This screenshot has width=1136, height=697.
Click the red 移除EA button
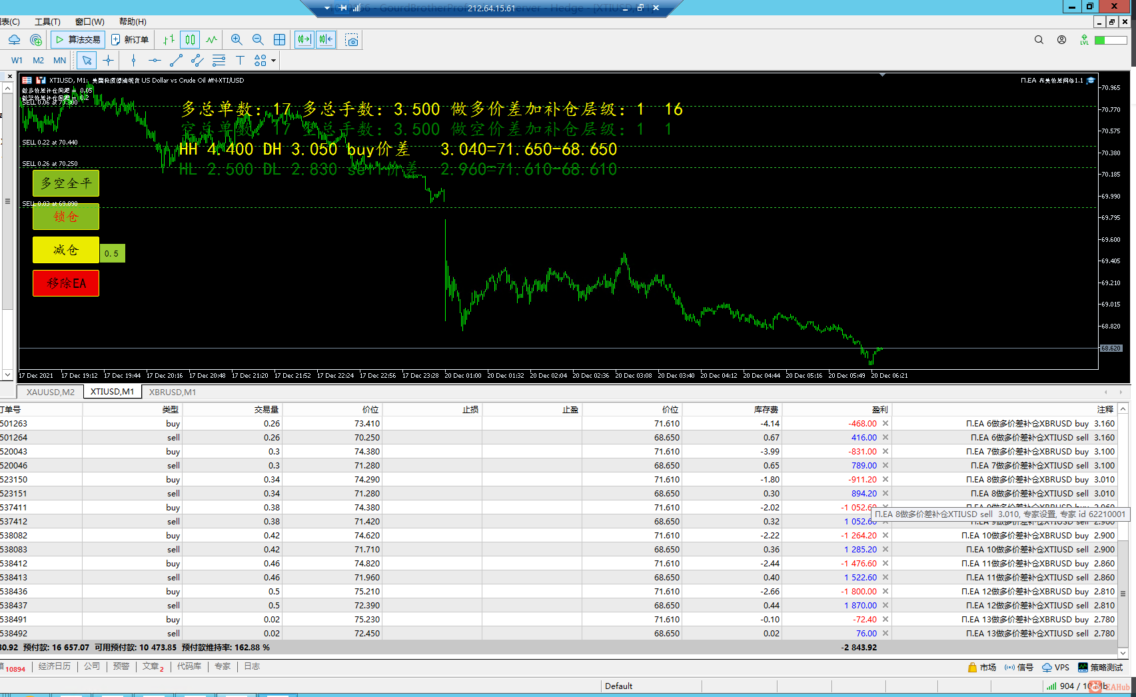point(66,283)
